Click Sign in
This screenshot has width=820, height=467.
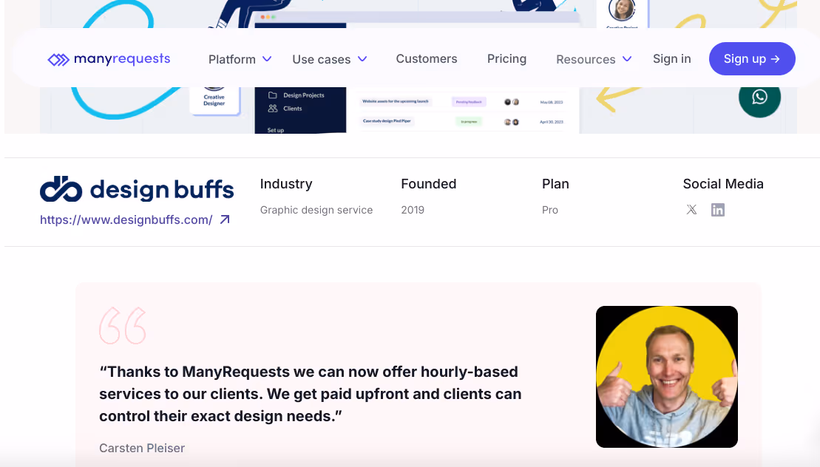point(671,58)
